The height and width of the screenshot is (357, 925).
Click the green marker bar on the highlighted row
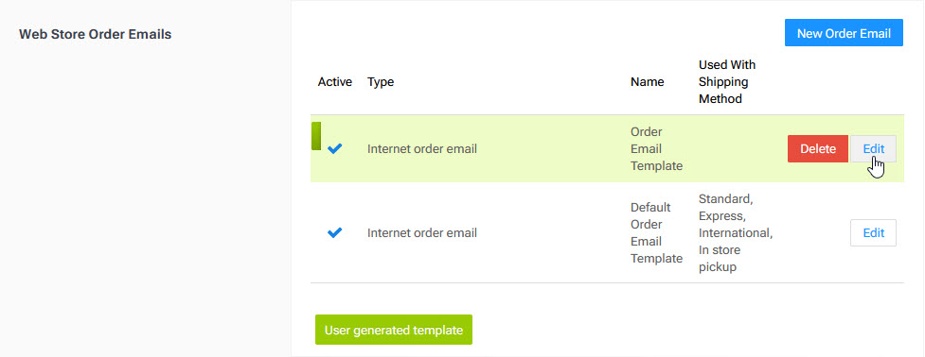point(316,136)
